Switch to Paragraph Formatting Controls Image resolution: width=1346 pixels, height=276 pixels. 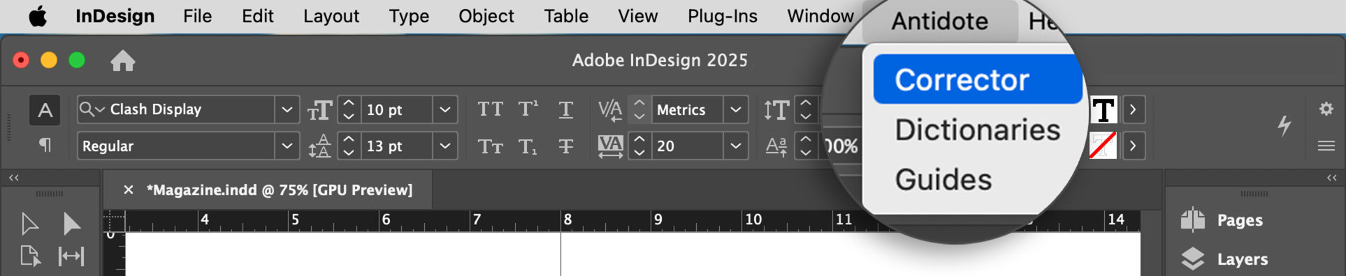45,145
